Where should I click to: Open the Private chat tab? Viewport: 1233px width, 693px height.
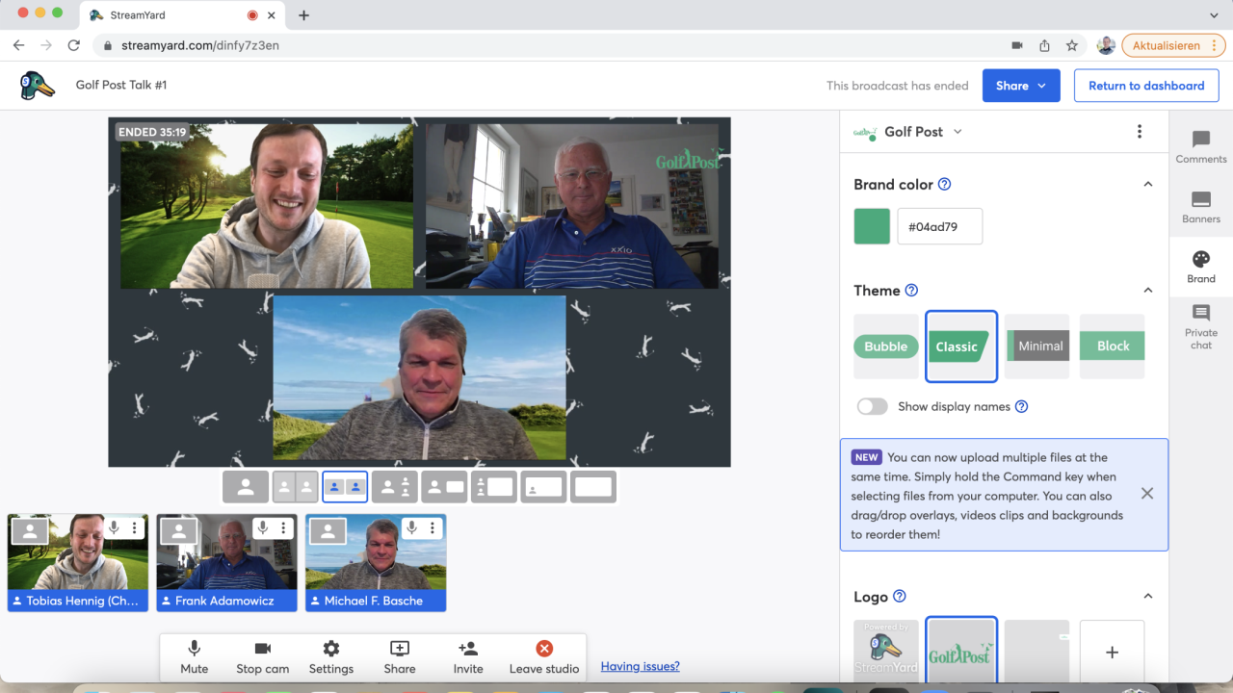(1201, 327)
